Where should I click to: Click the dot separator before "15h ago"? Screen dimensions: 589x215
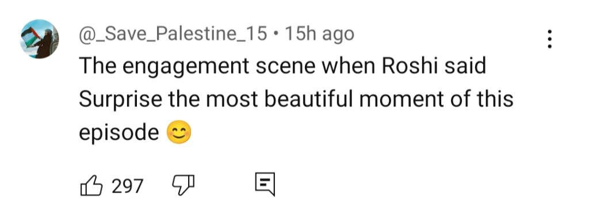[x=276, y=35]
